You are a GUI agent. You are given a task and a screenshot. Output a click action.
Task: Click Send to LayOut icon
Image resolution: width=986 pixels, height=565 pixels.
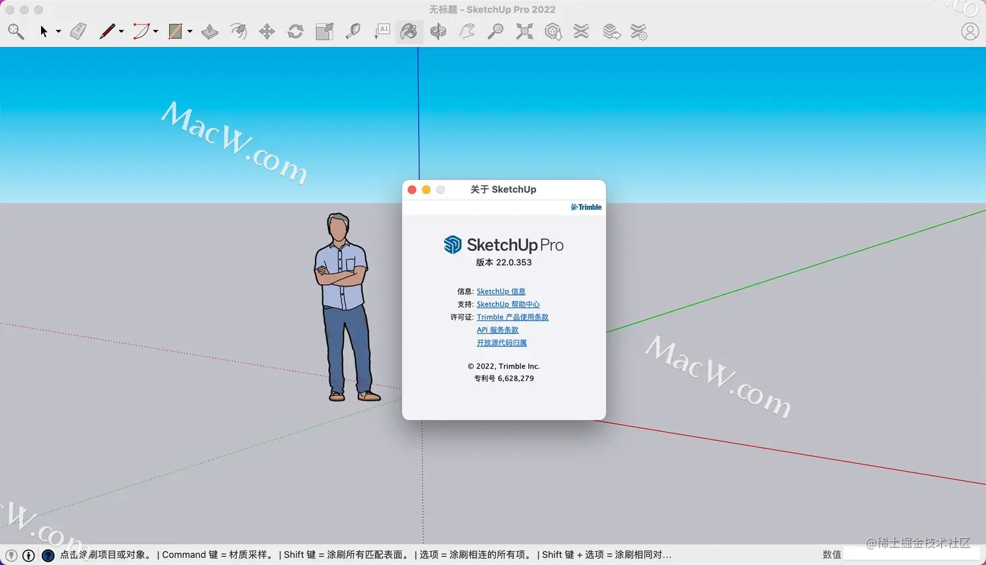(611, 31)
